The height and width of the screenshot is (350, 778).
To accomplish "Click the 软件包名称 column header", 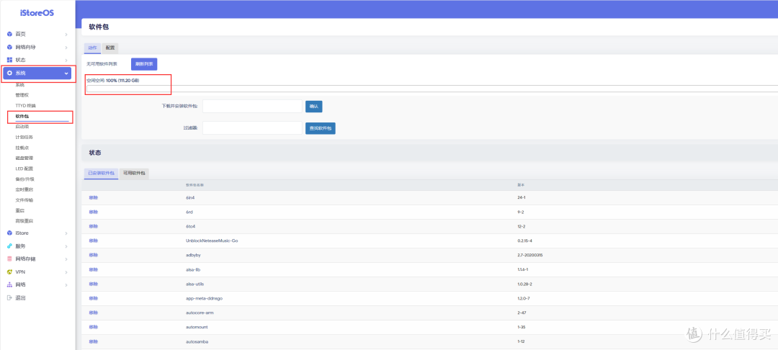I will pos(194,185).
